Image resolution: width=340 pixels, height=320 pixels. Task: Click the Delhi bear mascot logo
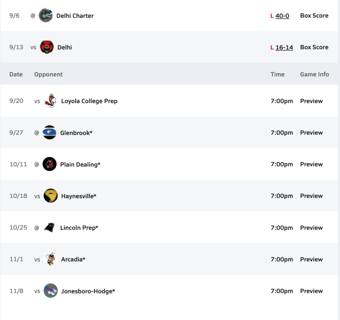click(47, 47)
